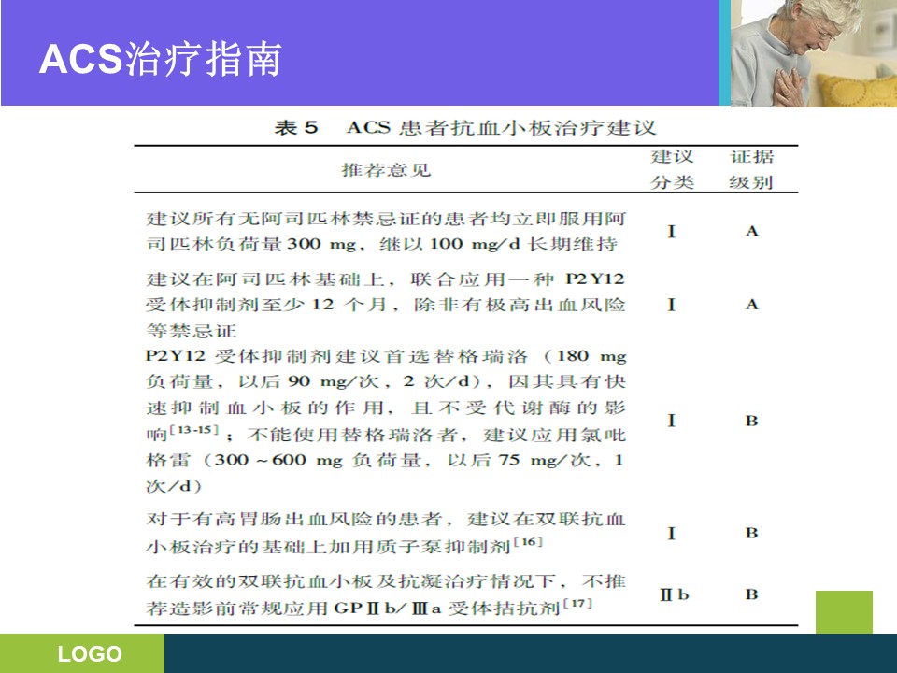Open the citation reference [16]

(x=527, y=543)
